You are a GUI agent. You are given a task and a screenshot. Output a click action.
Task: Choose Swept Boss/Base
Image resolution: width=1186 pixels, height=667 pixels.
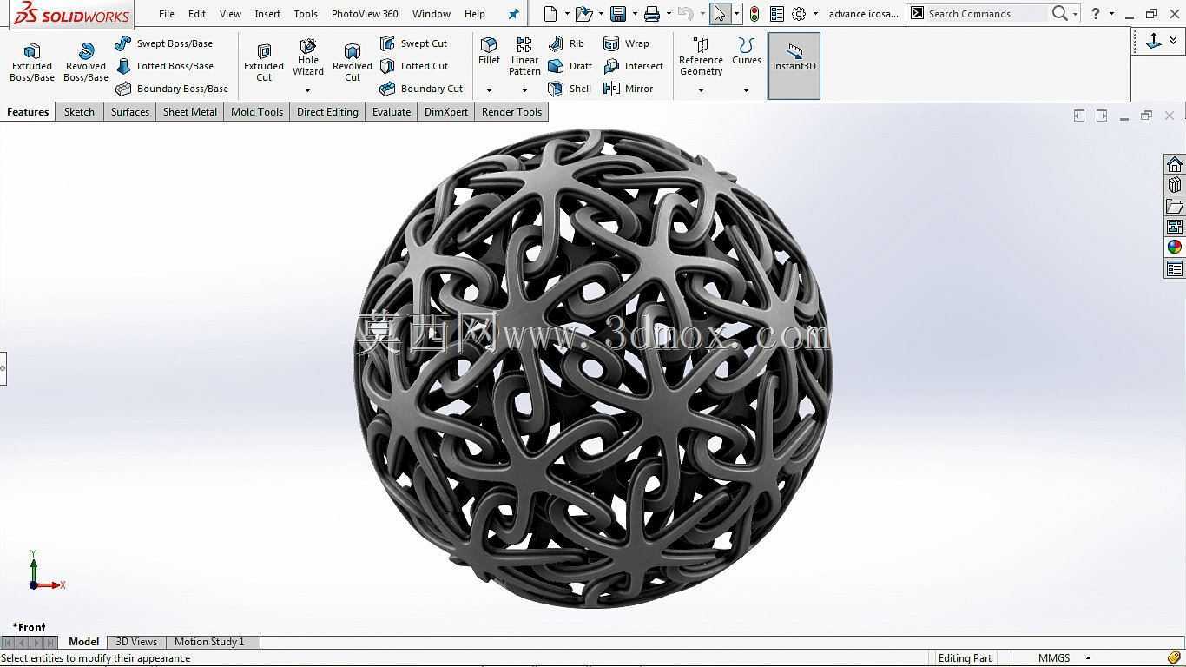[x=163, y=43]
